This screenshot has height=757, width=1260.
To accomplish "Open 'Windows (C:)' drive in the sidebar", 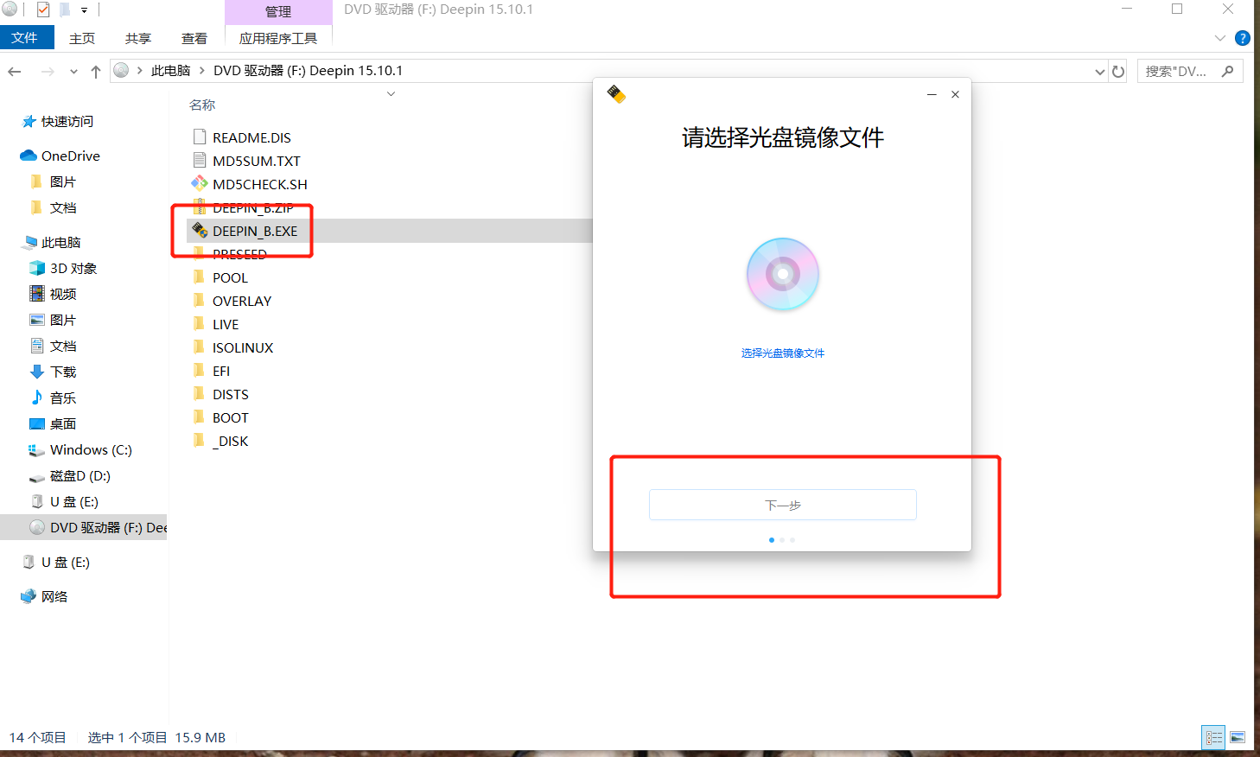I will pyautogui.click(x=91, y=449).
